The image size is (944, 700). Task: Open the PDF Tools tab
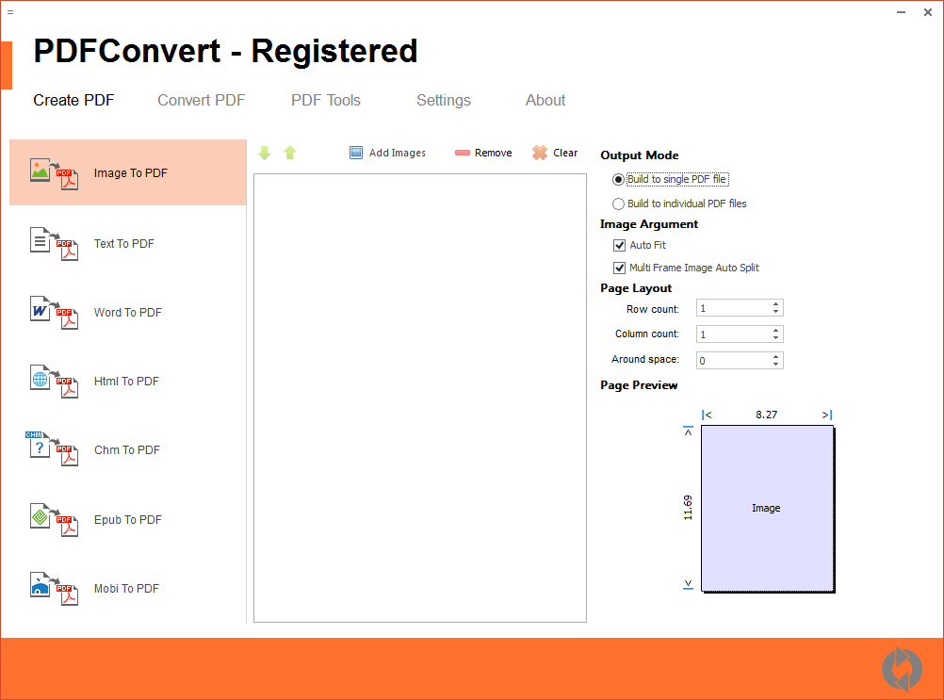(326, 101)
